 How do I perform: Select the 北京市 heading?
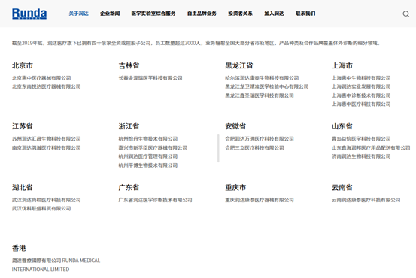[x=23, y=65]
